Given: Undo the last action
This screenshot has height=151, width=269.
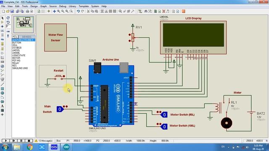Looking at the screenshot, I should [x=78, y=11].
